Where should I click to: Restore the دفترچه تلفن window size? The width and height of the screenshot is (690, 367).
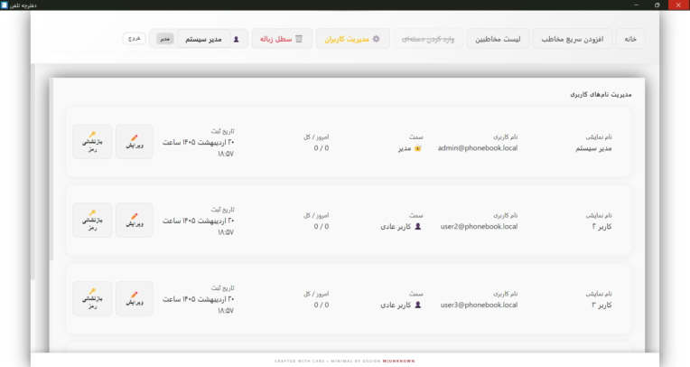[657, 5]
